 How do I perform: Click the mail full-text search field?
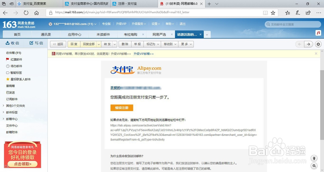click(293, 24)
